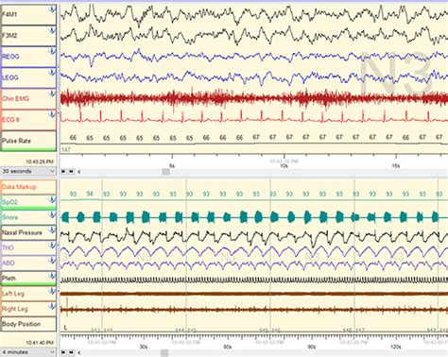448x357 pixels.
Task: Open the F3M2 channel arrow icon
Action: click(x=52, y=30)
